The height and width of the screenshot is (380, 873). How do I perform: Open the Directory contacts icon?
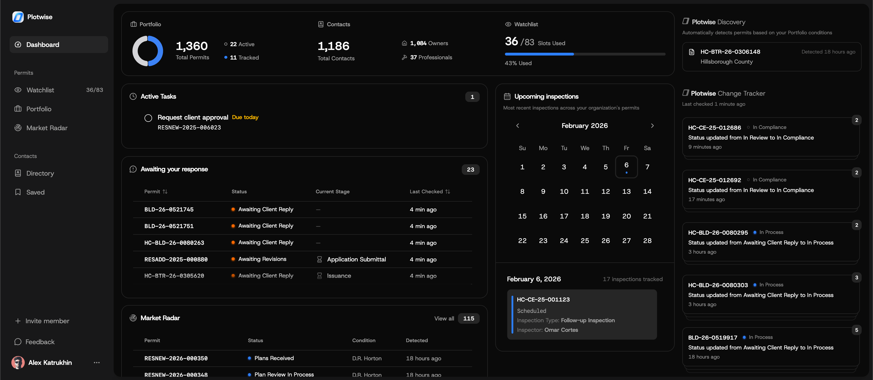pyautogui.click(x=18, y=173)
